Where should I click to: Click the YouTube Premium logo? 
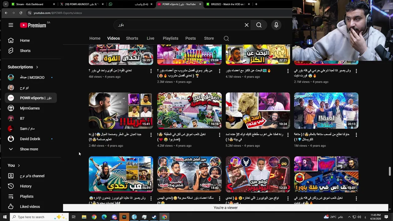coord(33,25)
